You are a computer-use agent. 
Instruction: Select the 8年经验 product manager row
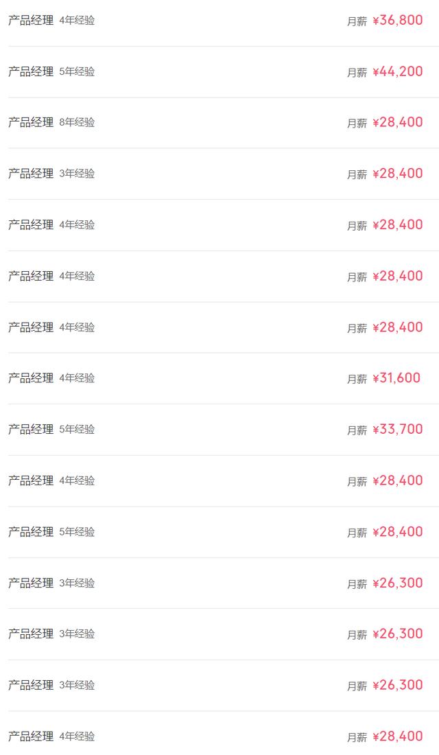[219, 123]
